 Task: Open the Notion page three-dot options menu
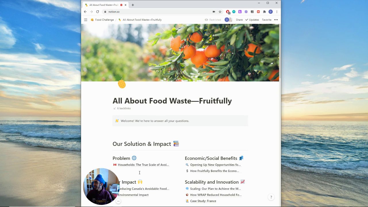click(276, 20)
